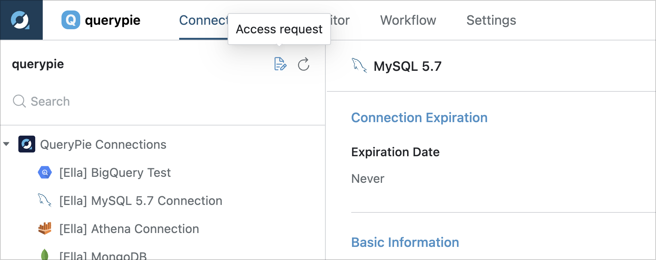Click the MongoDB leaf icon
Viewport: 656px width, 260px height.
click(x=45, y=255)
